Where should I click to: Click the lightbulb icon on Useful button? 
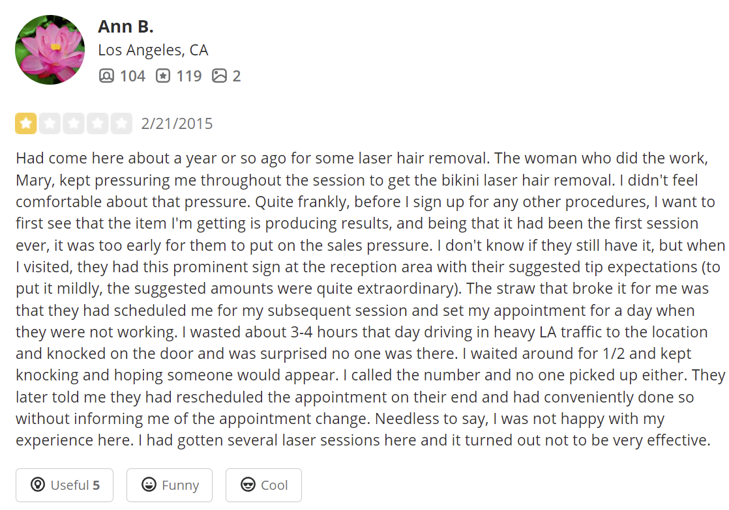[x=38, y=485]
